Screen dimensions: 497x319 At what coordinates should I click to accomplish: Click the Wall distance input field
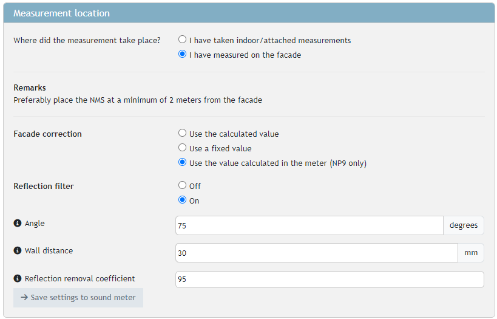tap(316, 253)
